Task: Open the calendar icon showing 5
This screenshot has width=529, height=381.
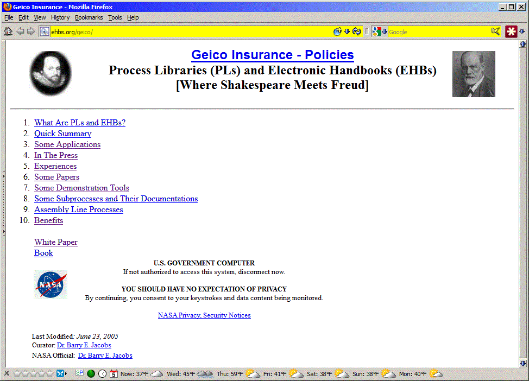Action: (114, 373)
